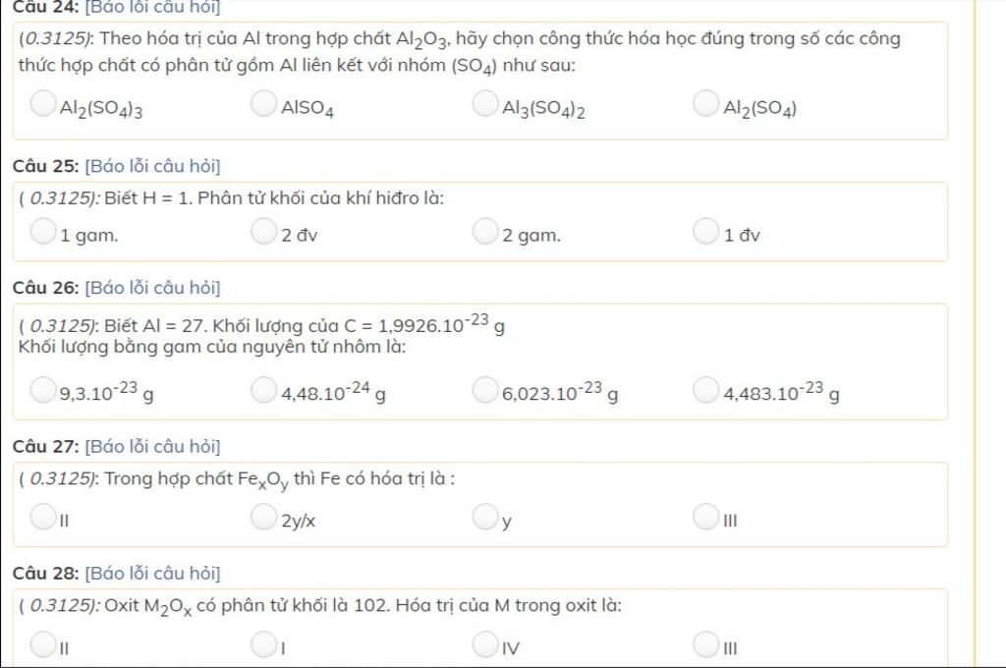The height and width of the screenshot is (668, 1006).
Task: Choose '2y/x' for question 27
Action: pyautogui.click(x=264, y=517)
